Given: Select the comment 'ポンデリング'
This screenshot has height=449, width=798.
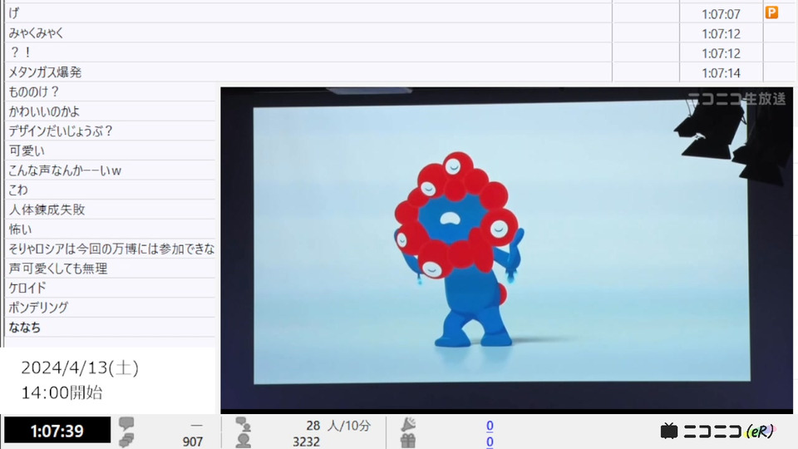Looking at the screenshot, I should click(38, 308).
